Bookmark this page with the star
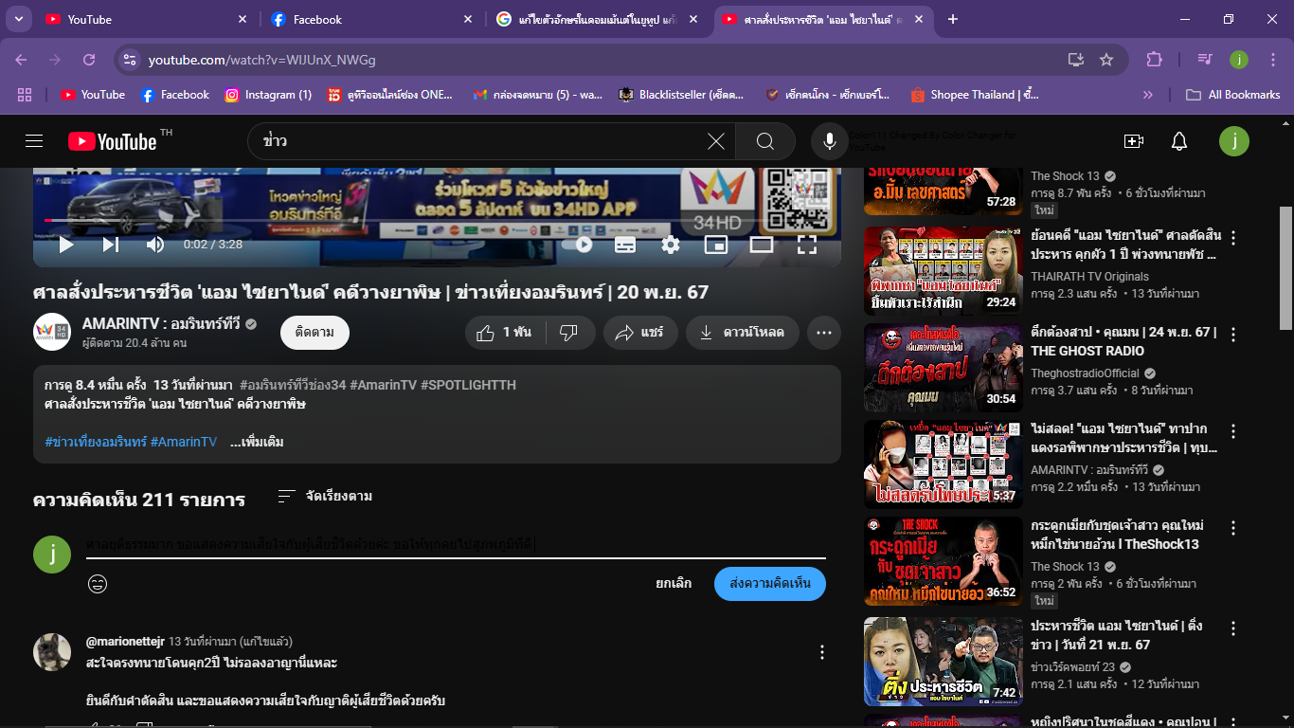Screen dimensions: 1294x728 [x=1106, y=60]
